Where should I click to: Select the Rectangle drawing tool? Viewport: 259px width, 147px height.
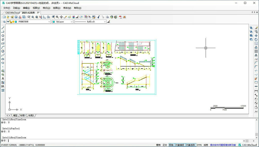tap(3, 43)
